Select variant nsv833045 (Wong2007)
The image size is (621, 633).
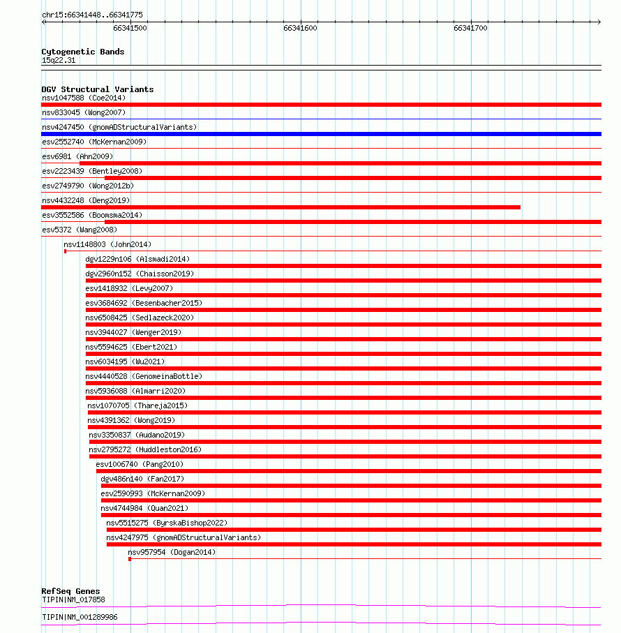pos(84,112)
